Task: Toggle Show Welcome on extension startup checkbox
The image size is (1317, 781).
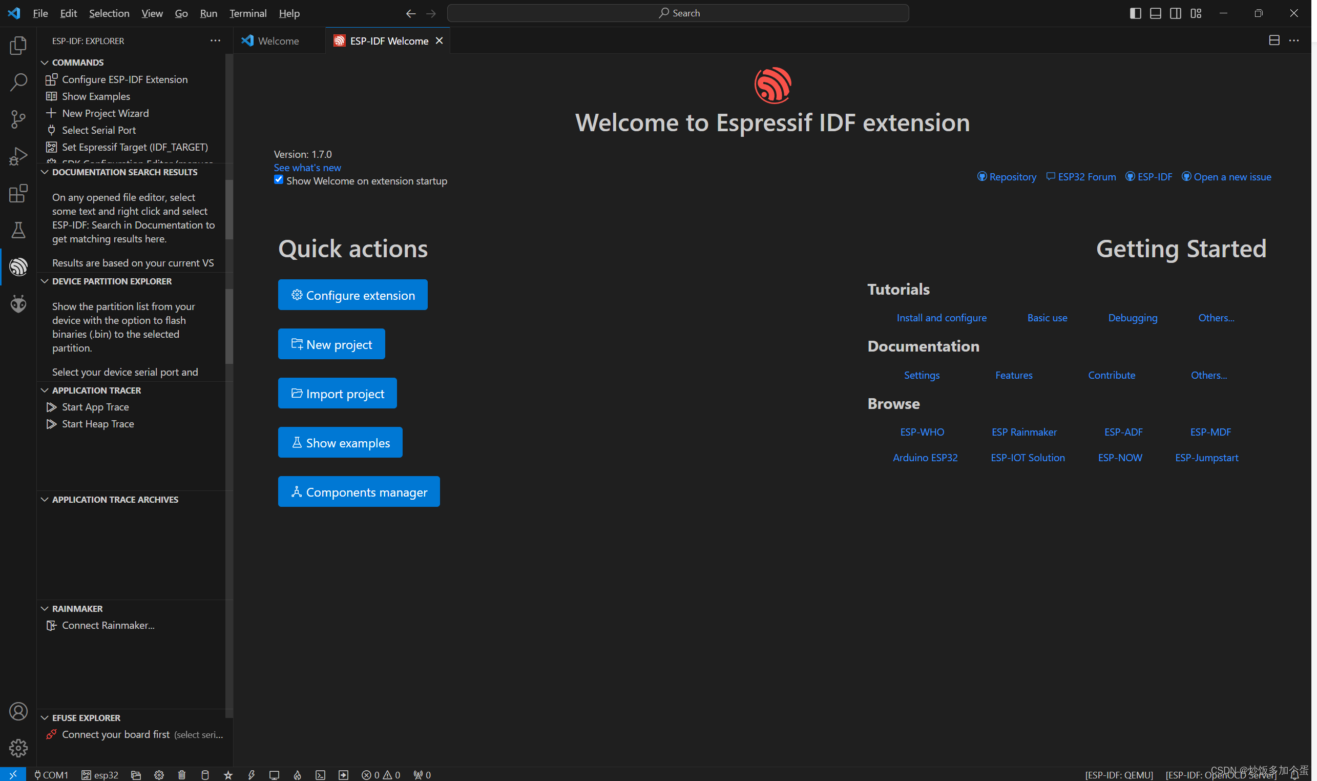Action: [279, 180]
